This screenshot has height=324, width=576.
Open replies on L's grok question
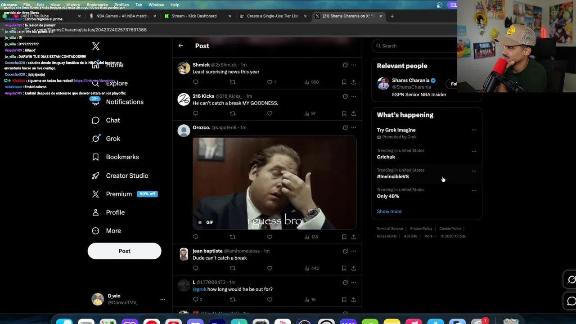197,300
